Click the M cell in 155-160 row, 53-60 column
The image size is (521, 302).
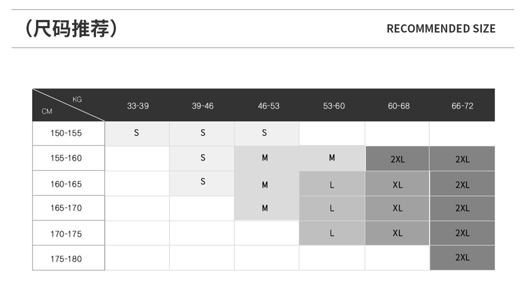click(332, 158)
